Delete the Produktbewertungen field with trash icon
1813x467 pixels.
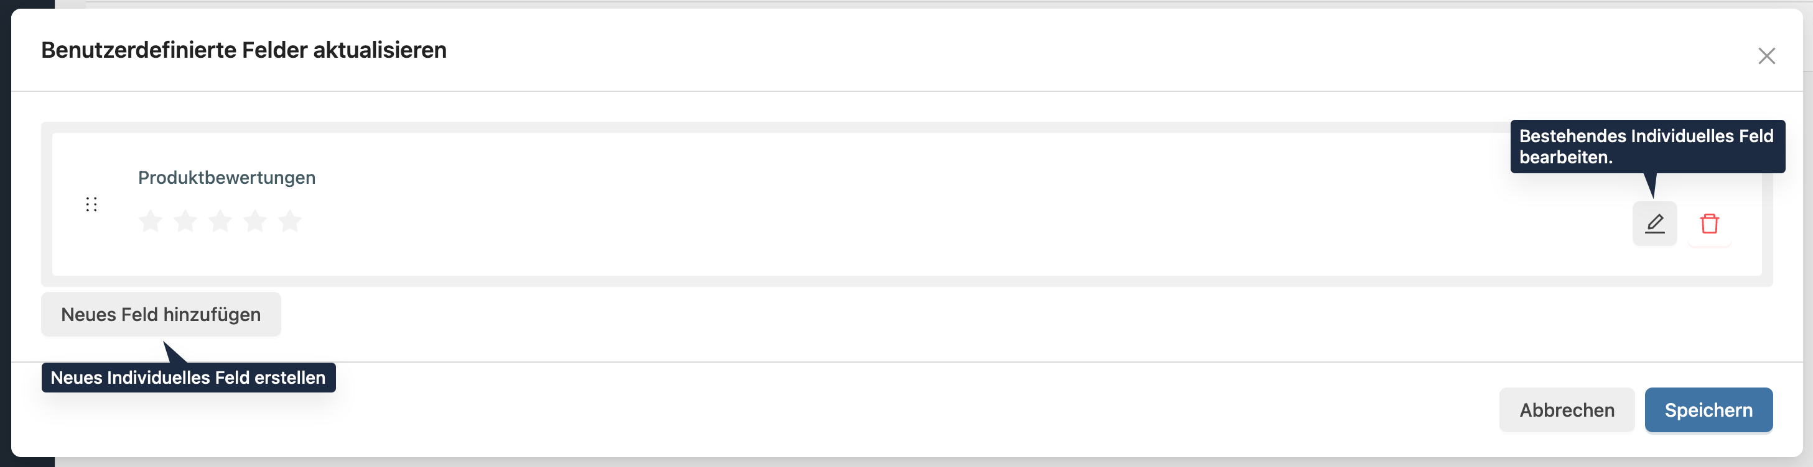point(1710,224)
